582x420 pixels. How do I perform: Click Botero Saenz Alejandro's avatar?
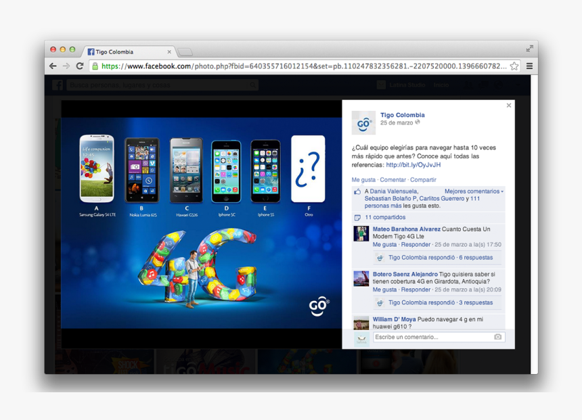tap(361, 278)
